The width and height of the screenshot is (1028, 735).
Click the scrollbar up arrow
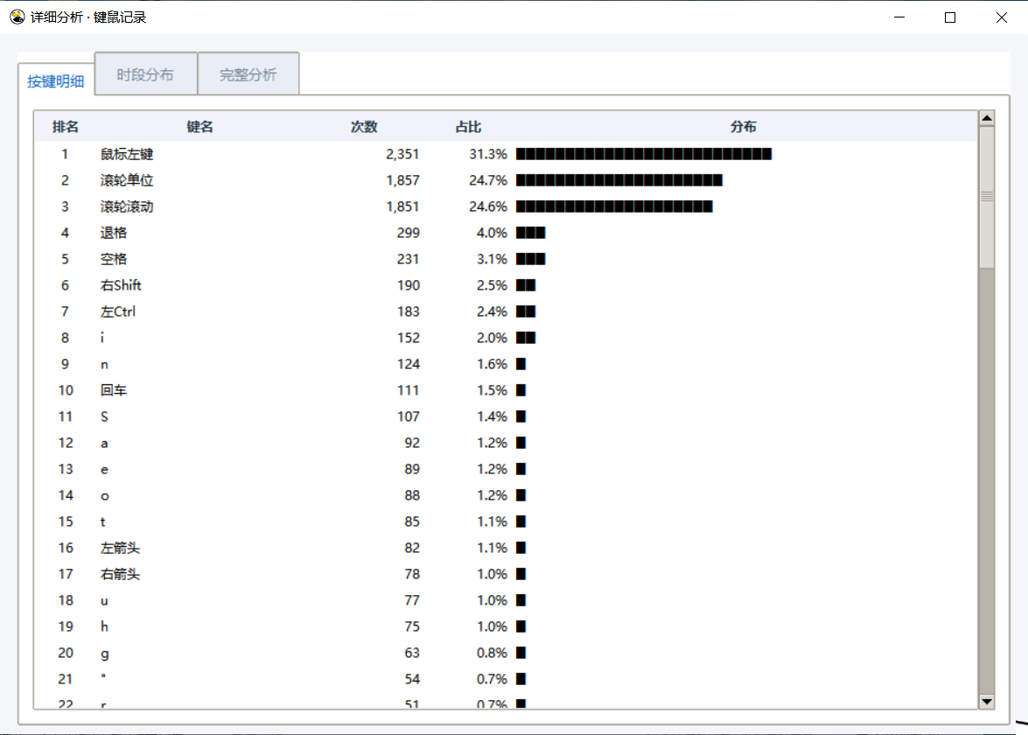click(986, 118)
